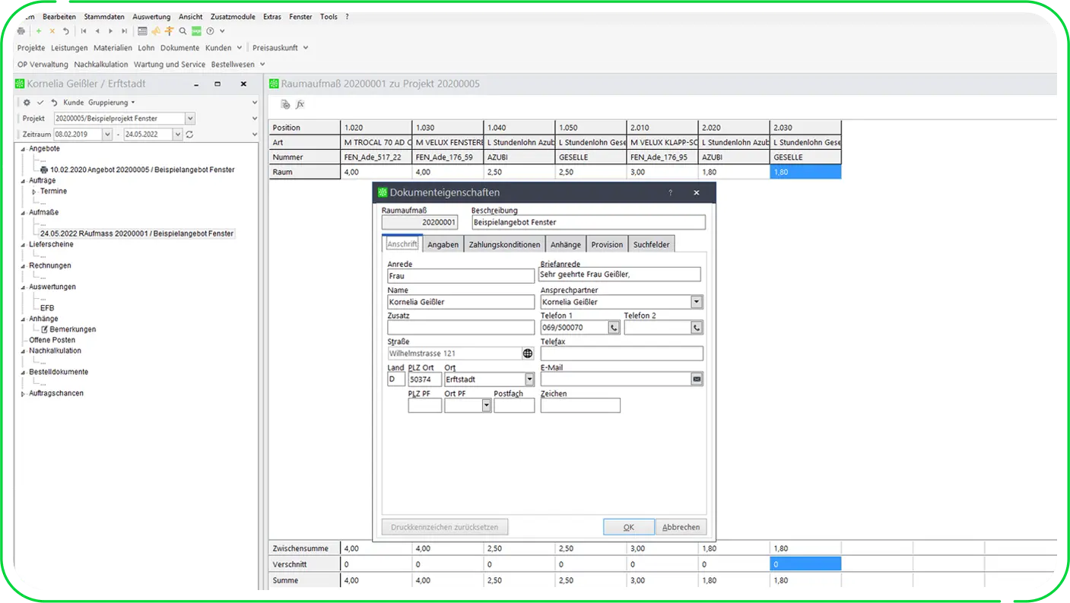This screenshot has height=603, width=1070.
Task: Select the Angebot 20200005 tree entry
Action: coord(142,170)
